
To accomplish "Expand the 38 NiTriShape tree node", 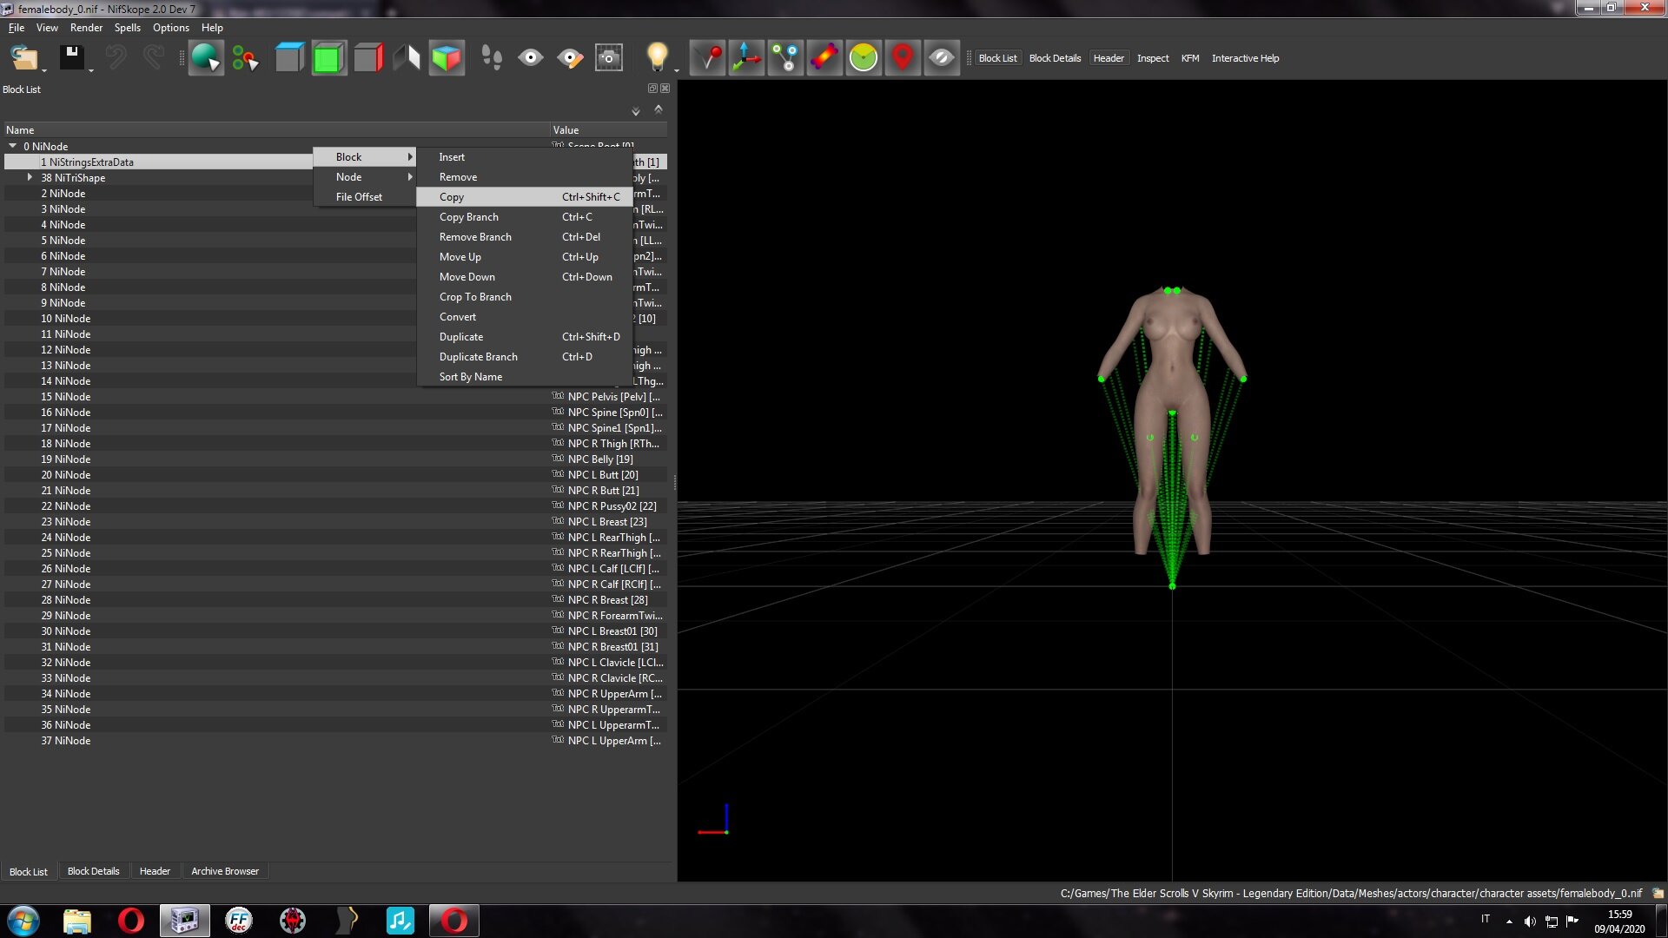I will [x=30, y=177].
